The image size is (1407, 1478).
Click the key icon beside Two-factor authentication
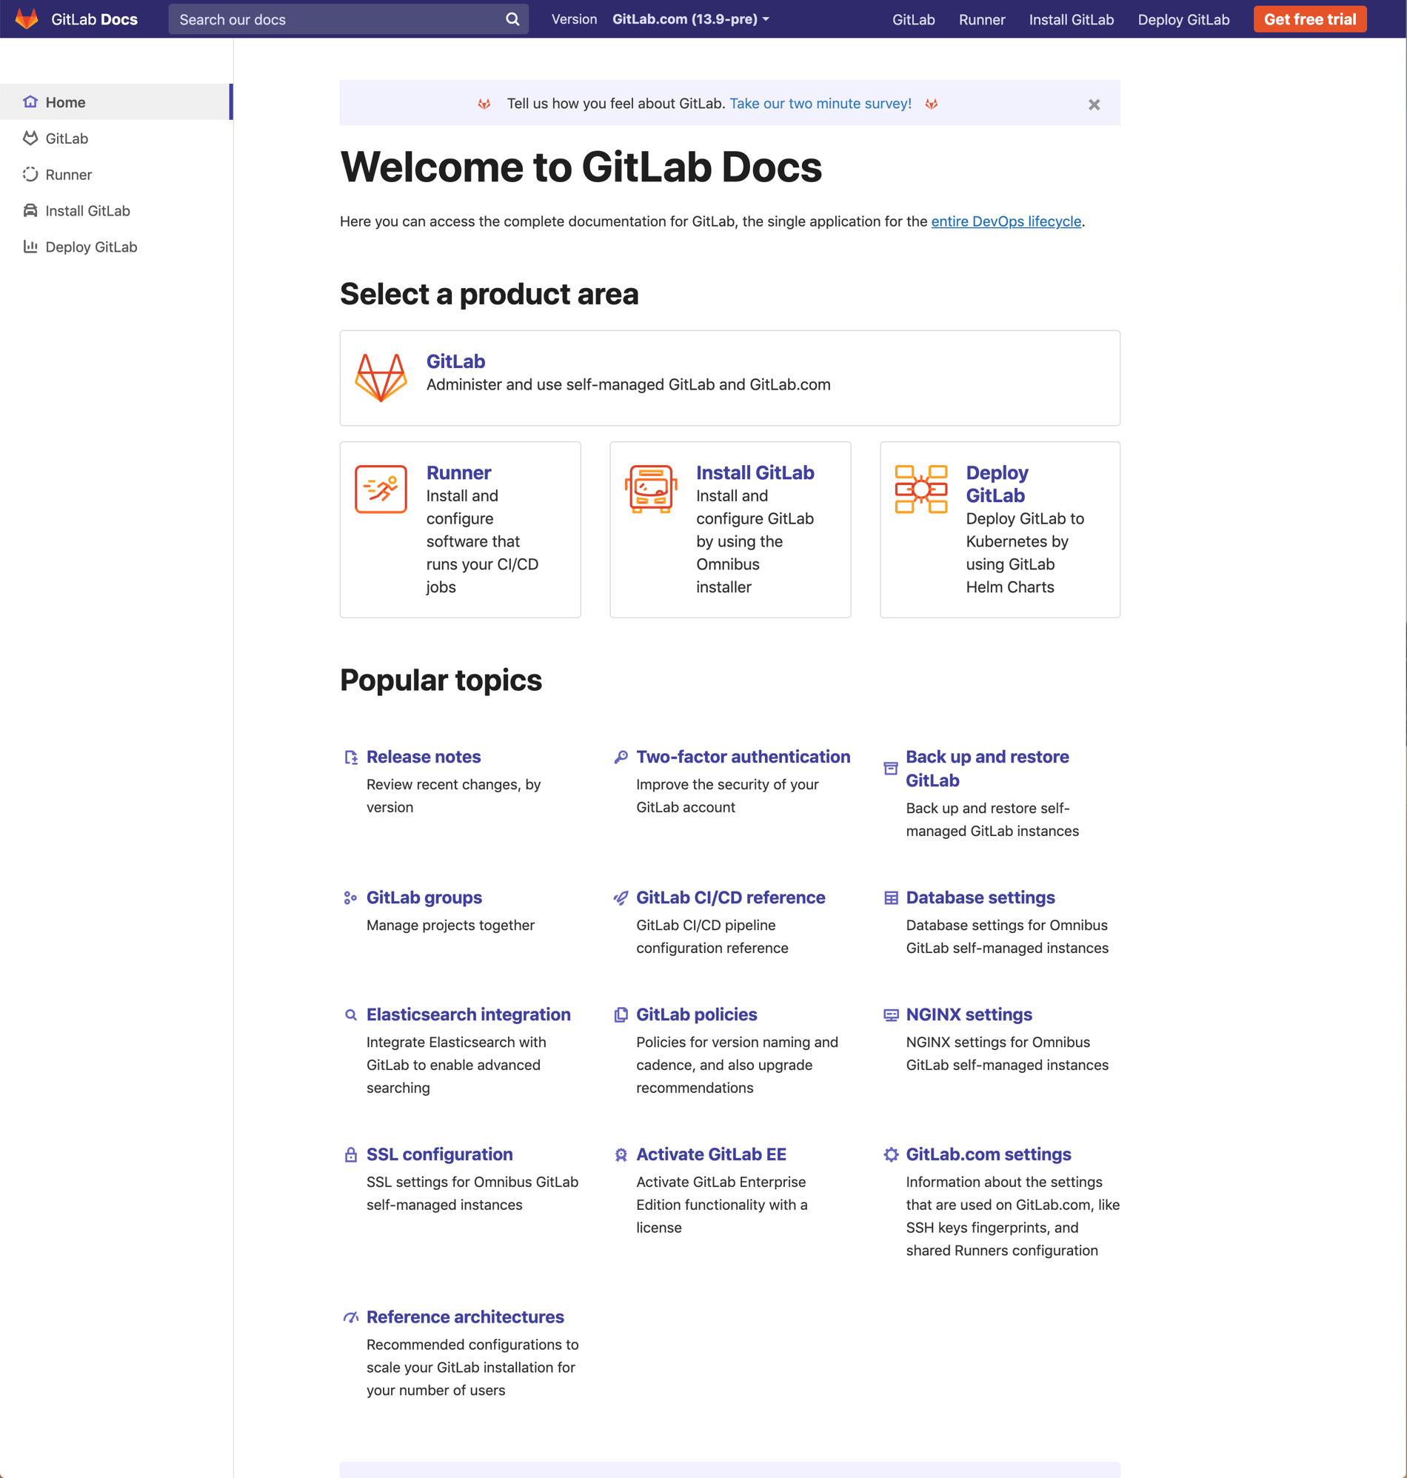coord(621,758)
